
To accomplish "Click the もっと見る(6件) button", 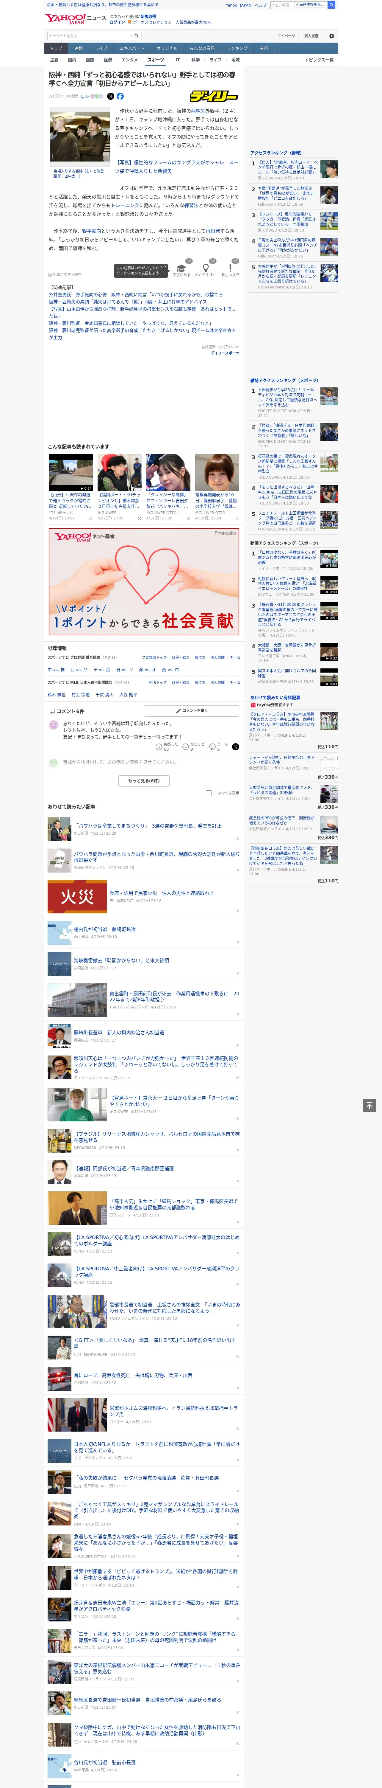I will tap(144, 781).
